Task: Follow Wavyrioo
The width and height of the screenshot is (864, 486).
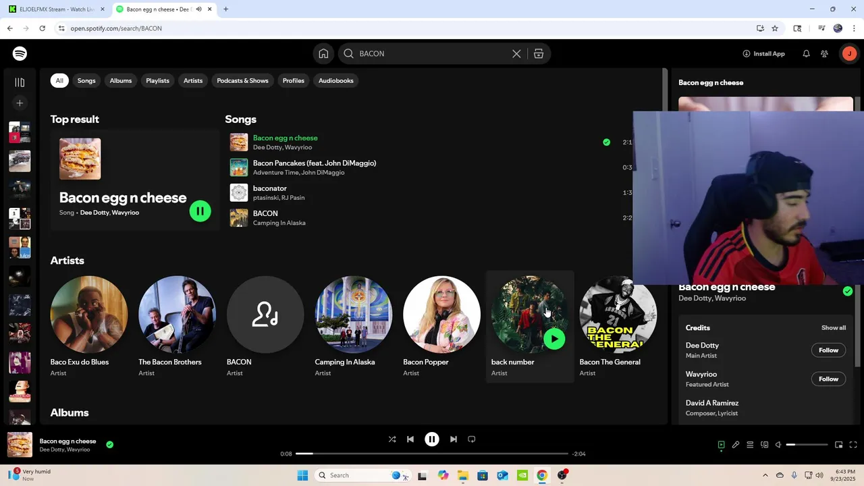Action: pyautogui.click(x=828, y=379)
